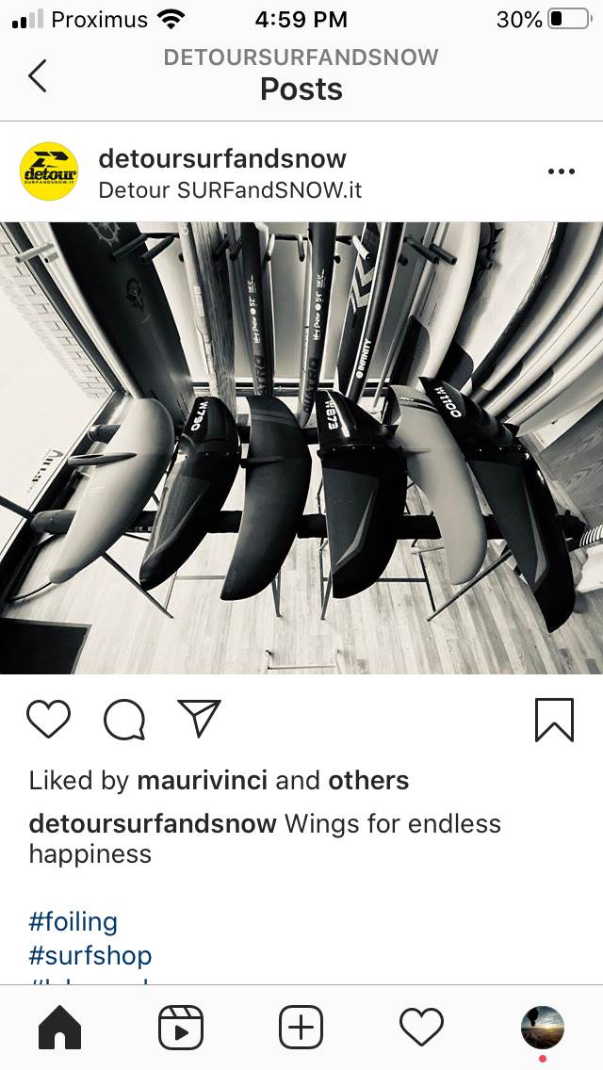Open the Activity heart tab
This screenshot has width=603, height=1070.
tap(421, 1027)
